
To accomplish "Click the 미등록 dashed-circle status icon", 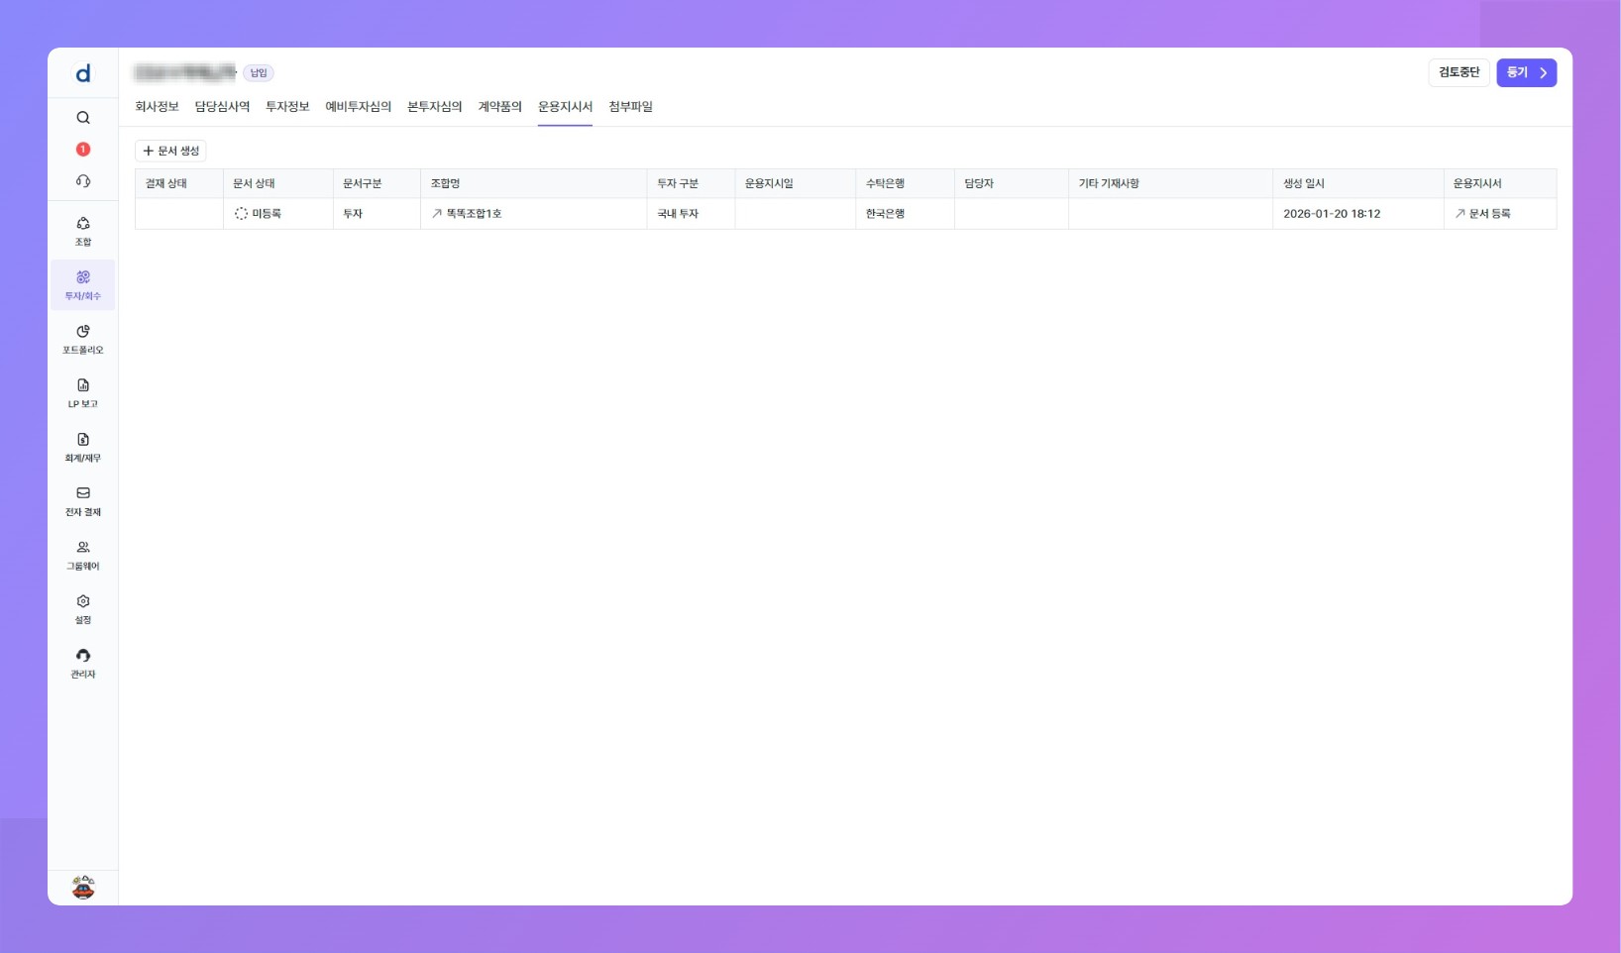I will pyautogui.click(x=241, y=214).
